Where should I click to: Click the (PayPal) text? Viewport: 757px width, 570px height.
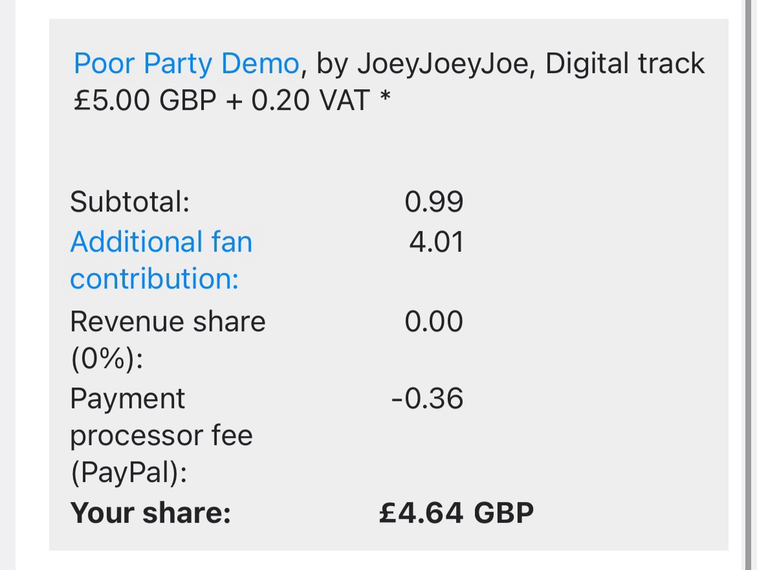tap(129, 474)
